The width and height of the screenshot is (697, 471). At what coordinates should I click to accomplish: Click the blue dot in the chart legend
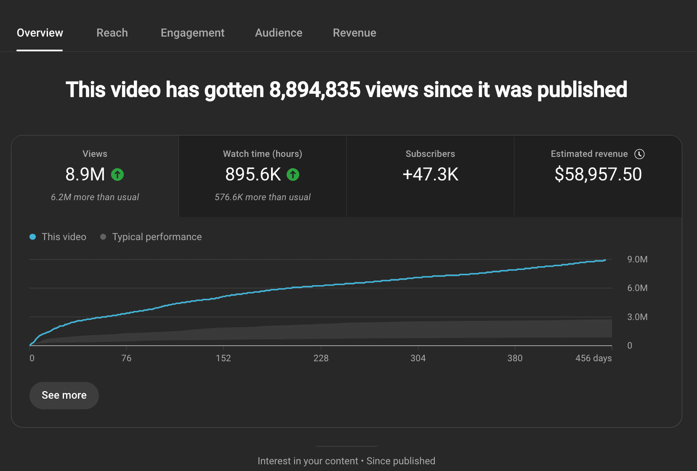[33, 237]
